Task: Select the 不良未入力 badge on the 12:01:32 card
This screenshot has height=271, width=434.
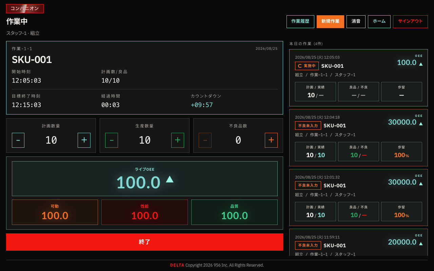Action: [308, 186]
